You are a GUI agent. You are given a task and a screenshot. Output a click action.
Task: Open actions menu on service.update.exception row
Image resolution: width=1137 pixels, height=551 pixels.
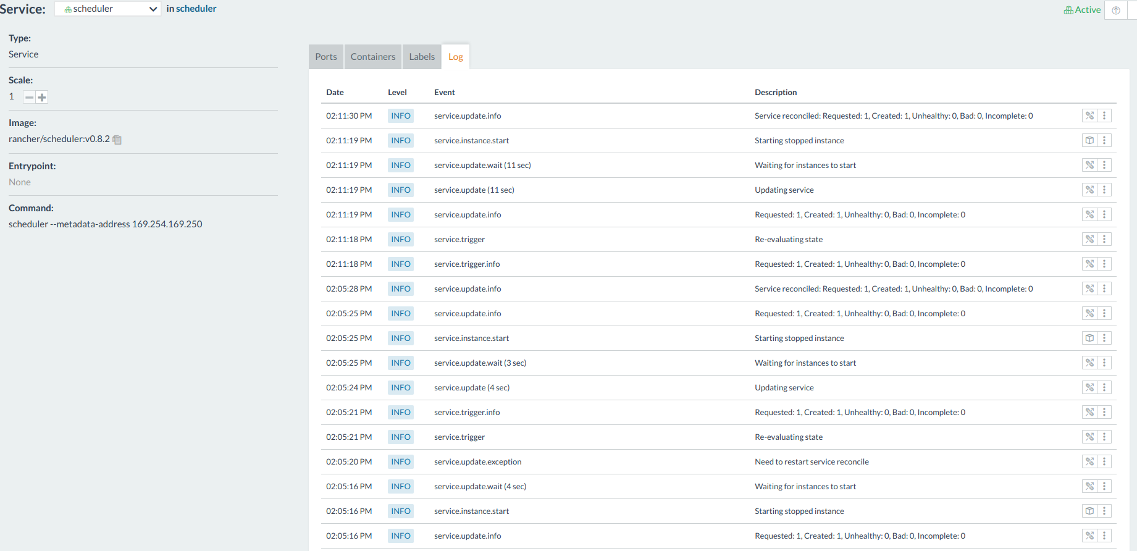(x=1104, y=461)
